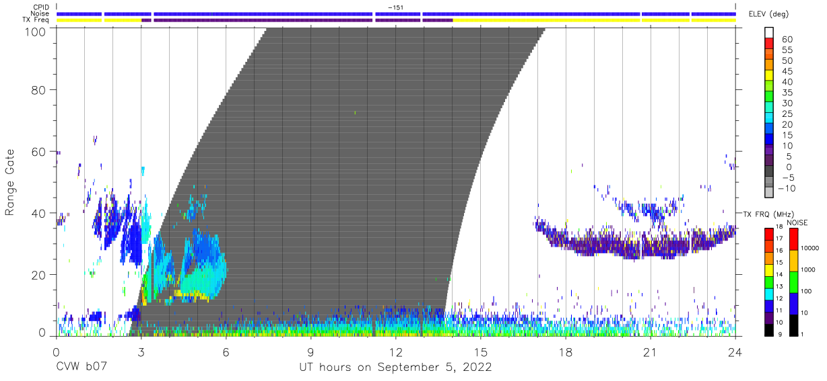Click the '16' label in TX FRQ legend
This screenshot has width=827, height=381.
(781, 251)
